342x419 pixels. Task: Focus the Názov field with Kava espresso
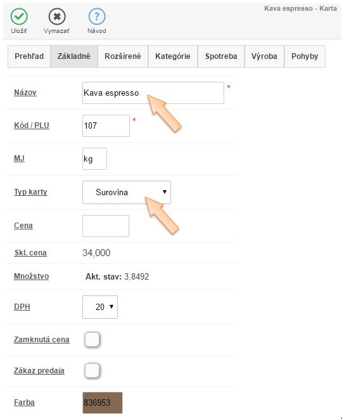click(153, 93)
